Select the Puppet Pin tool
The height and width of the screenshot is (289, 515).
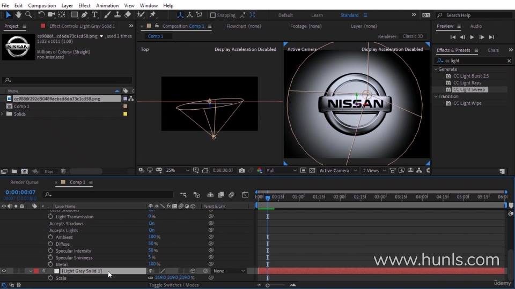point(153,15)
